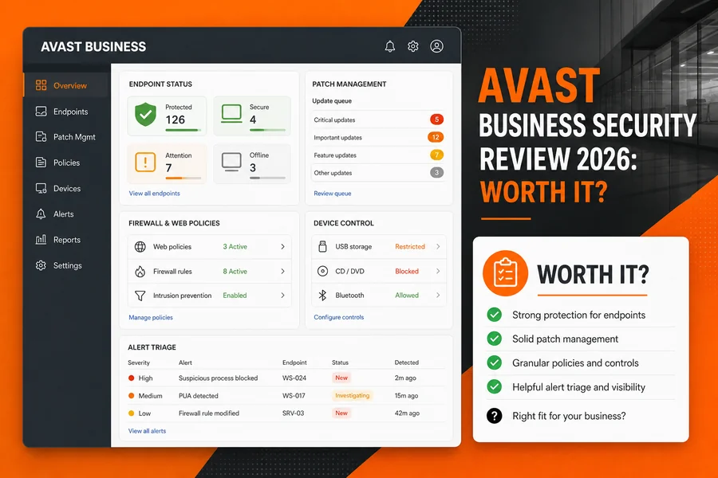Click the Firewall rule modified alert
This screenshot has width=718, height=478.
(x=209, y=413)
